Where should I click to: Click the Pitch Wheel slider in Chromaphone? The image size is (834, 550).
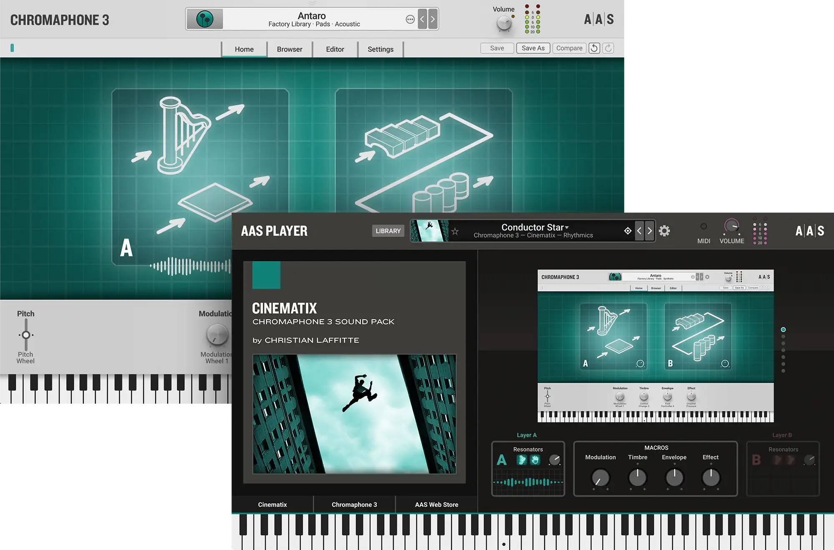(26, 335)
